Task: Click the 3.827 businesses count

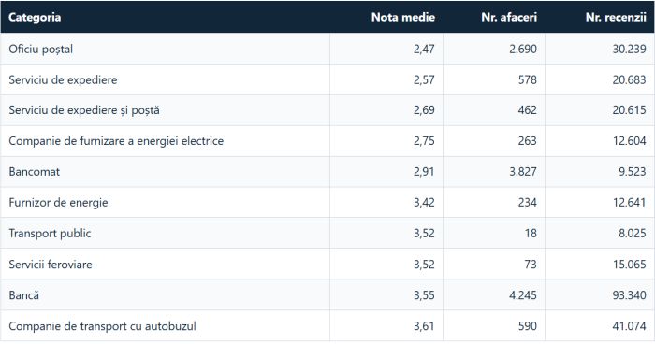Action: [523, 172]
